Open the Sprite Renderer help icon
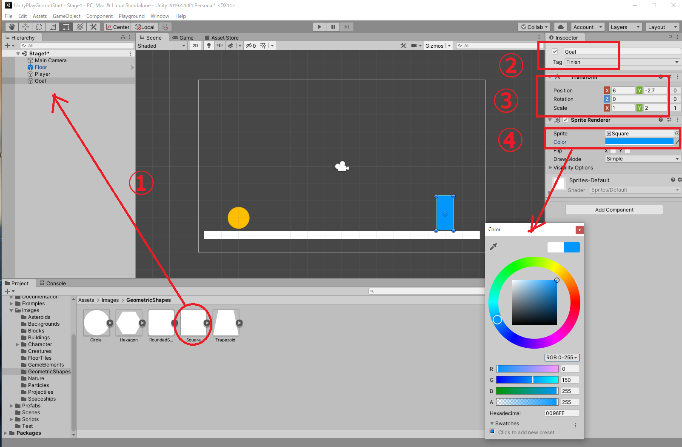This screenshot has width=682, height=447. click(661, 120)
